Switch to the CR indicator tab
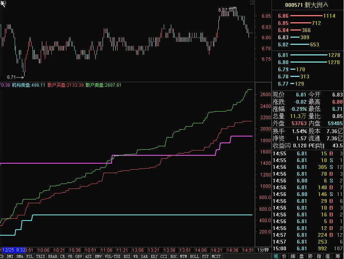Viewport: 344px width, 259px height. point(63,256)
